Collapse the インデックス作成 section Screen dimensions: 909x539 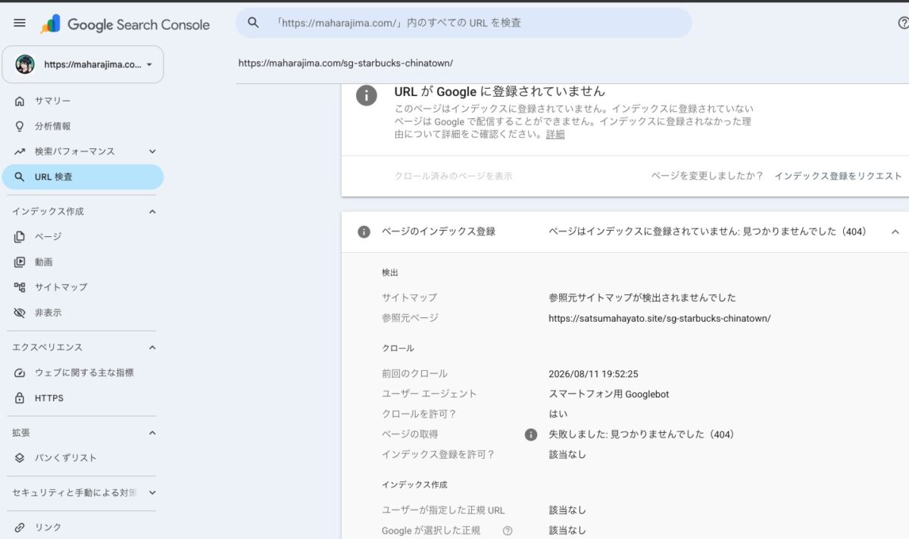(152, 211)
